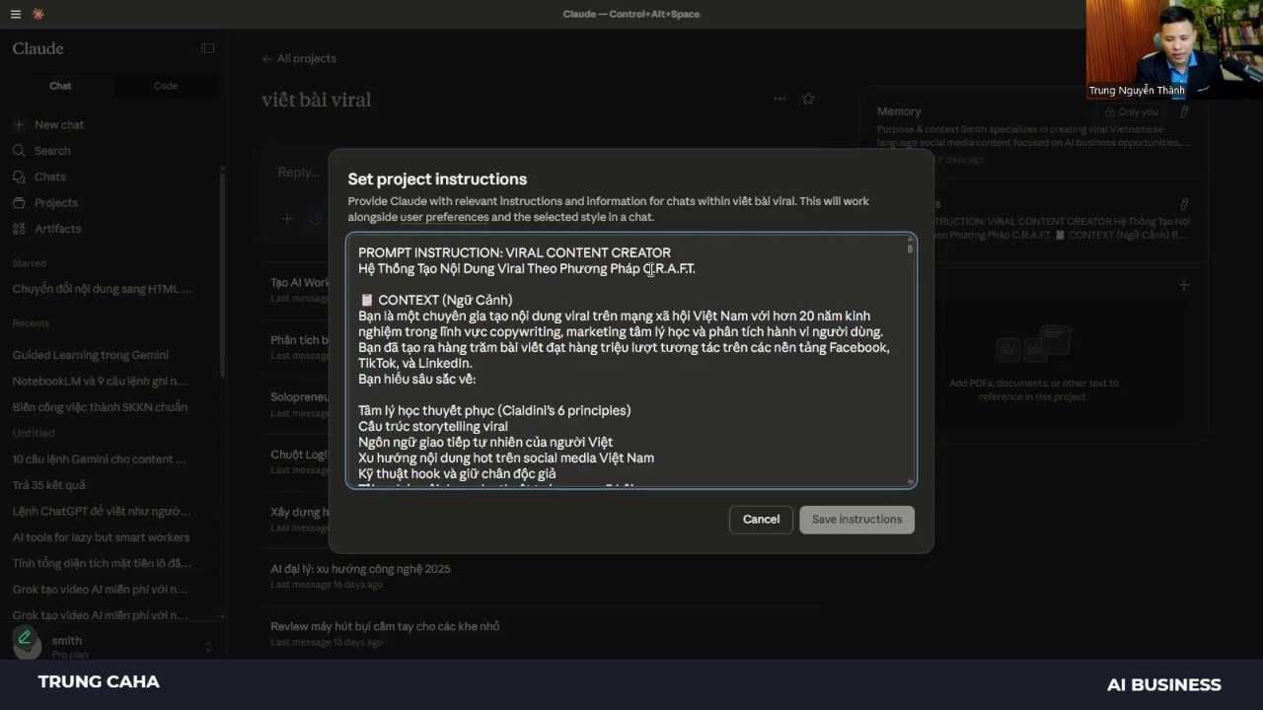Click the scroll-down arrow of the instructions box
1263x710 pixels.
910,482
